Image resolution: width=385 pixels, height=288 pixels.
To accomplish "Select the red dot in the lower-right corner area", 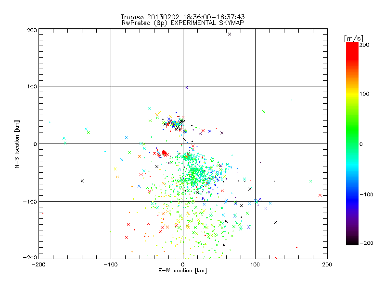I will click(297, 248).
